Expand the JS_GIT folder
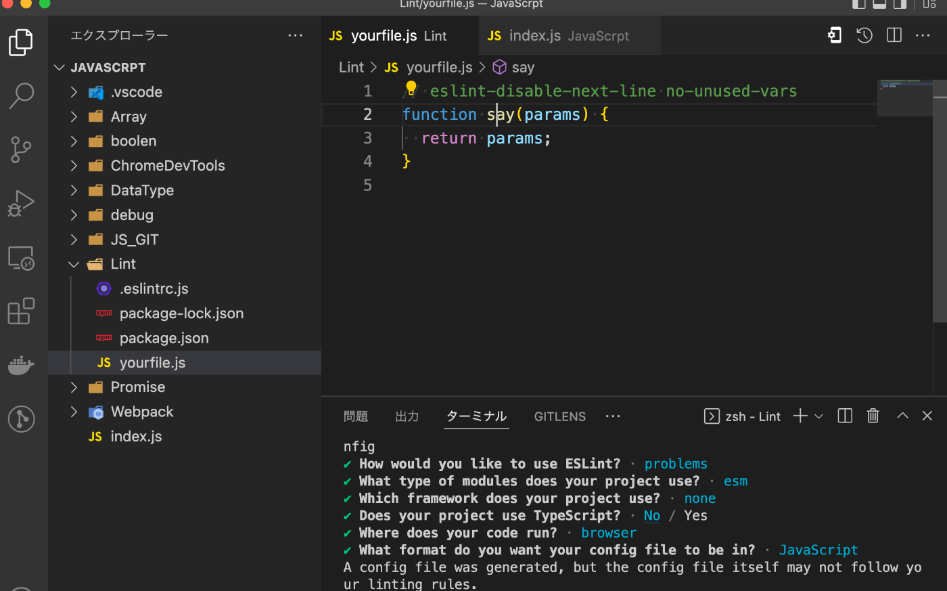The width and height of the screenshot is (947, 591). click(74, 240)
